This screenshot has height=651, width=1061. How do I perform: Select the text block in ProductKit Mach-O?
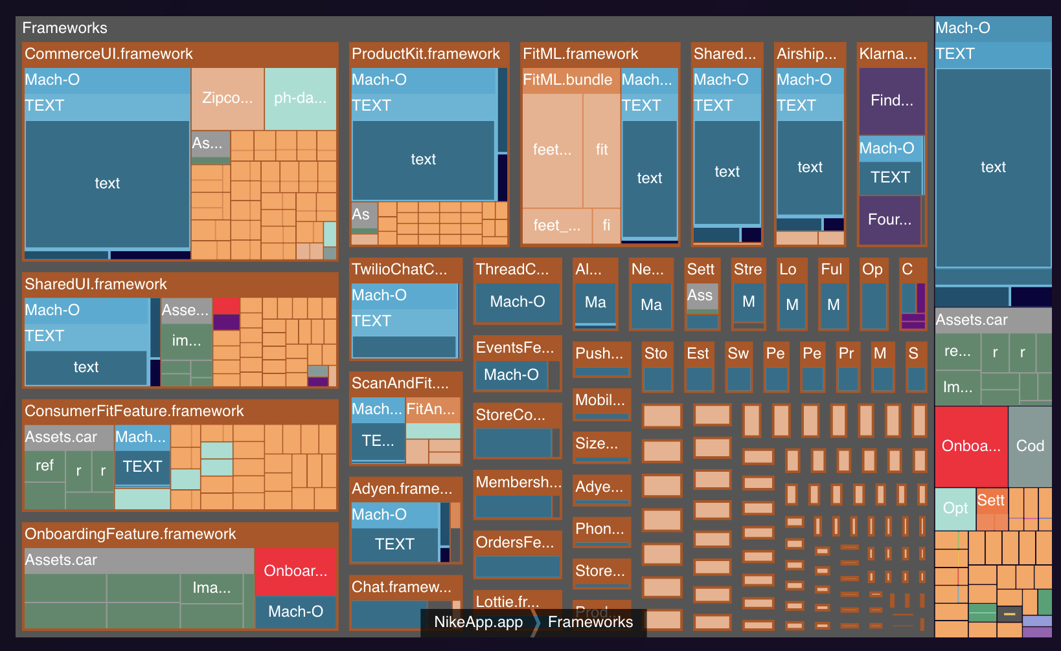(x=424, y=160)
